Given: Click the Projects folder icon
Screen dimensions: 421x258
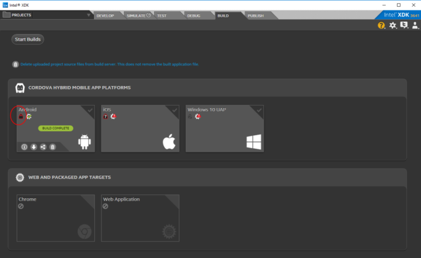Looking at the screenshot, I should [x=6, y=15].
